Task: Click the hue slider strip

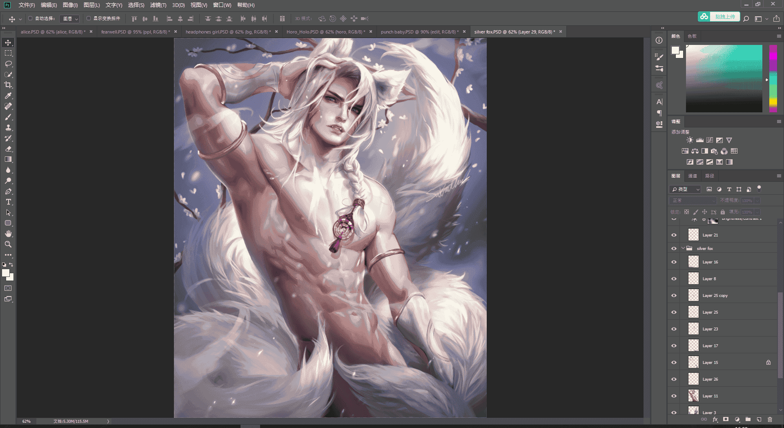Action: [773, 78]
